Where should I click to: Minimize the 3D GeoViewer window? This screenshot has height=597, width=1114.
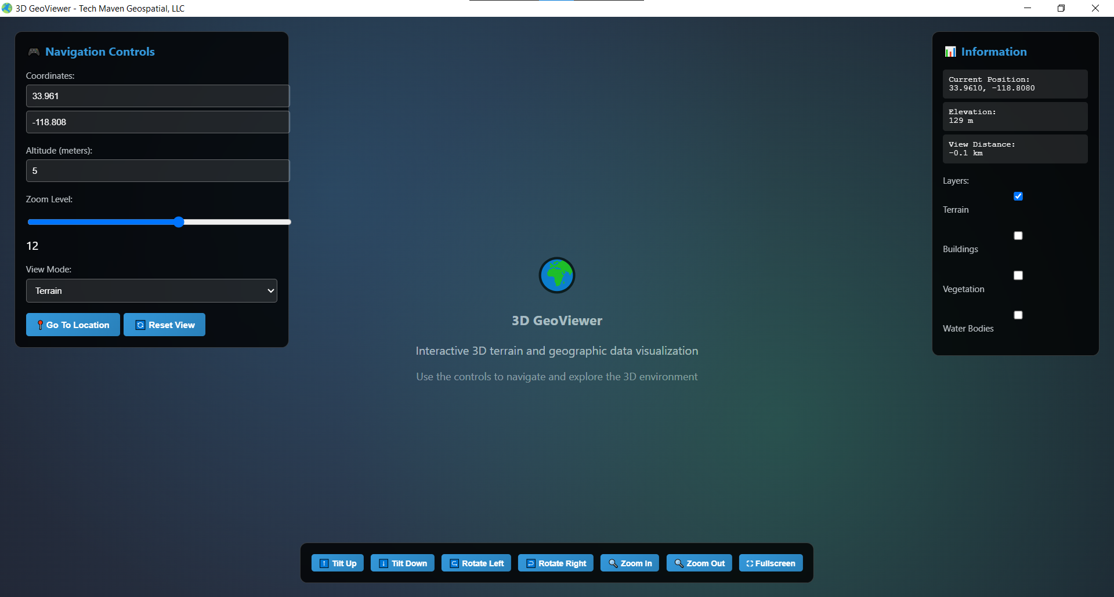tap(1028, 8)
